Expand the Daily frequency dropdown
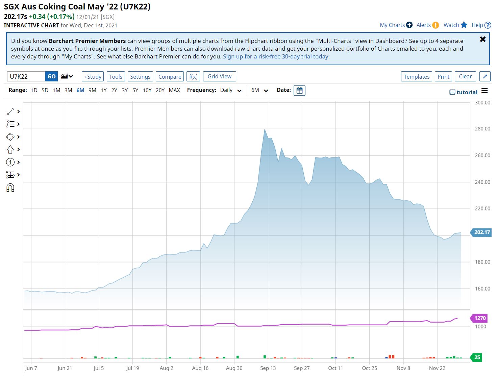 (231, 90)
